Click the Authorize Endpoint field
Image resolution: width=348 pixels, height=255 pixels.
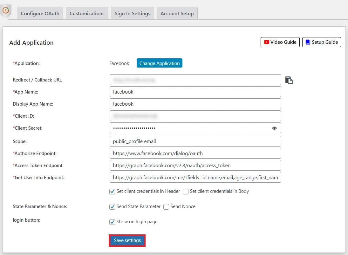pyautogui.click(x=195, y=153)
